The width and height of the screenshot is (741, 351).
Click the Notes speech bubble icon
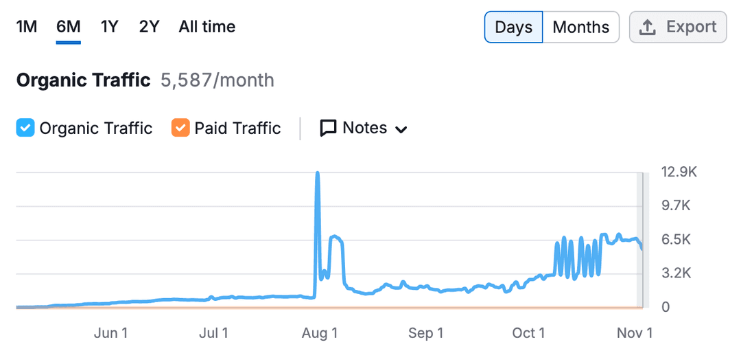tap(328, 128)
